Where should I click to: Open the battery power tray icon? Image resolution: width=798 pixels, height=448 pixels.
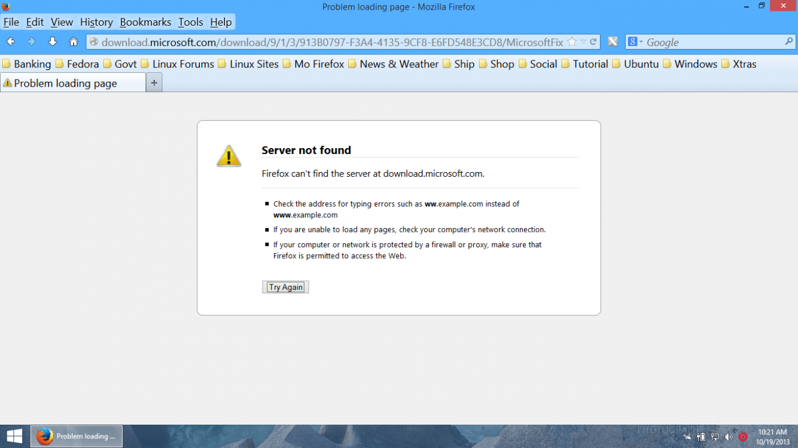coord(701,437)
